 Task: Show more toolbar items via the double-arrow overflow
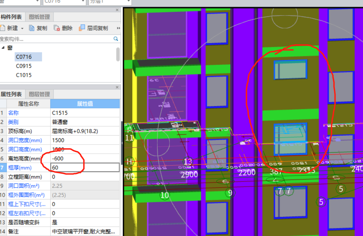(x=118, y=28)
